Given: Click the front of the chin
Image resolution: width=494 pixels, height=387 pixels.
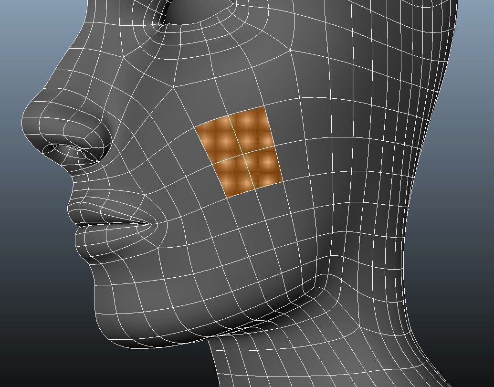Looking at the screenshot, I should click(100, 305).
